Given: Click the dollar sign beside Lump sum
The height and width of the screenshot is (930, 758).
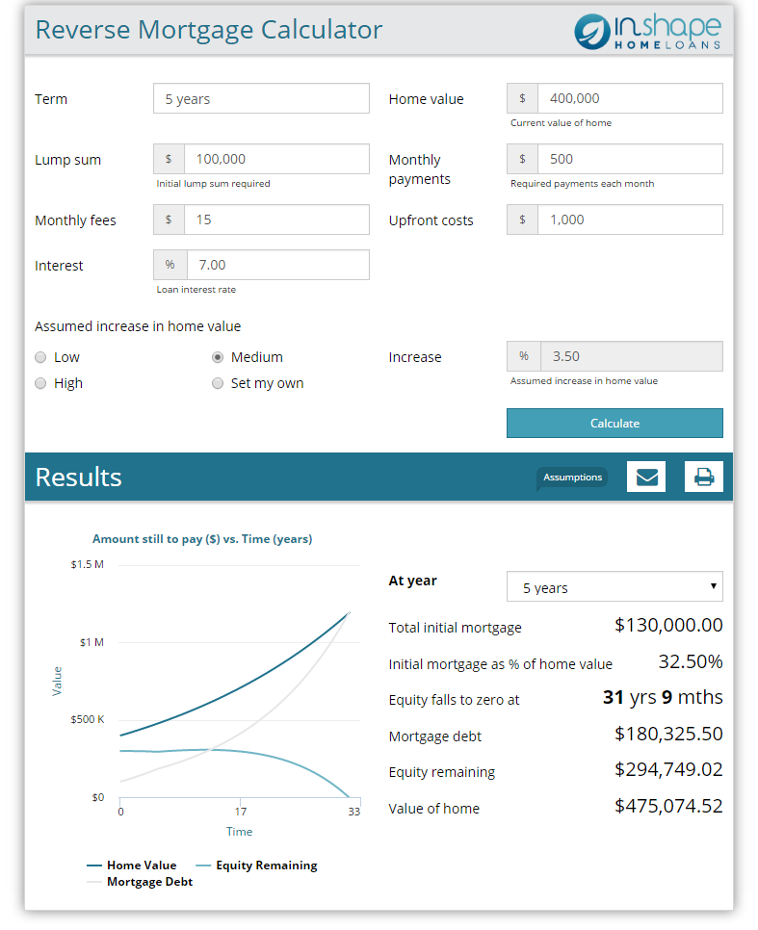Looking at the screenshot, I should pos(169,159).
